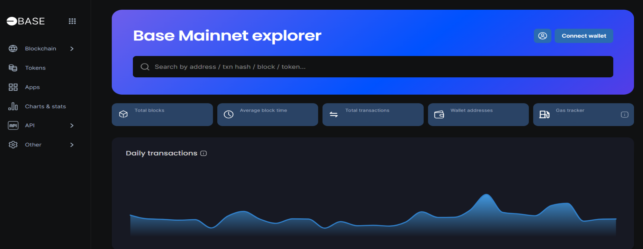The image size is (643, 249).
Task: Click the Base Mainnet explorer title
Action: coord(227,36)
